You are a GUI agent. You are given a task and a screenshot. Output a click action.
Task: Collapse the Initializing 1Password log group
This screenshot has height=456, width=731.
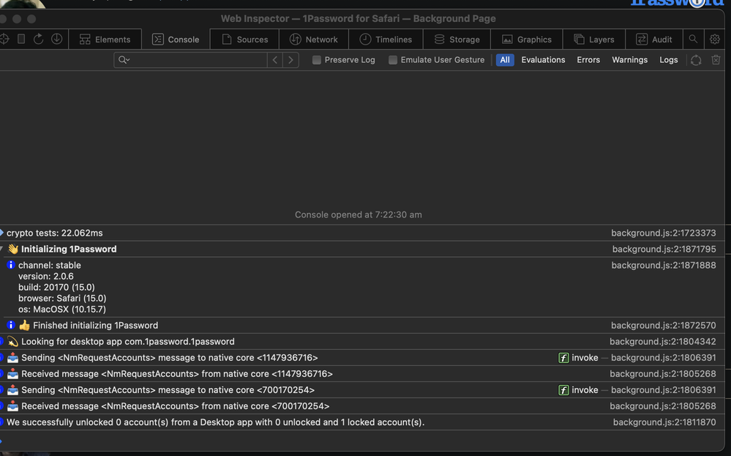pyautogui.click(x=2, y=250)
